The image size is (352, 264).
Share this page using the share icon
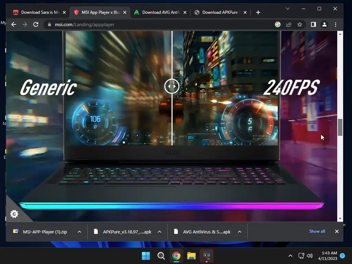point(289,24)
